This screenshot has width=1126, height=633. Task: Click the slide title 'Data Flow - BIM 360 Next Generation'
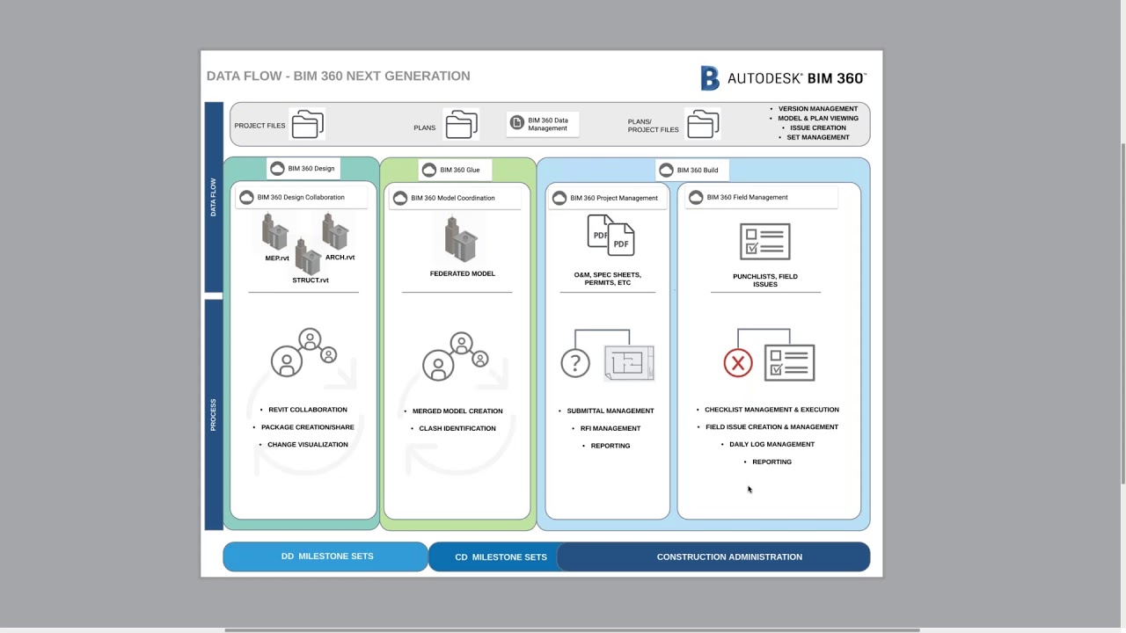(x=338, y=76)
